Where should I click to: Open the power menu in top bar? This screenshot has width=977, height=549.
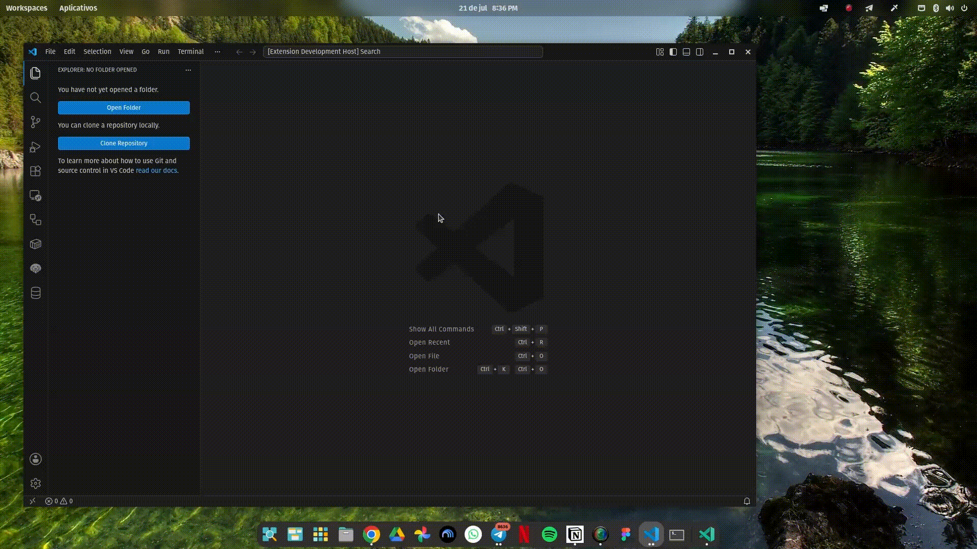coord(964,8)
